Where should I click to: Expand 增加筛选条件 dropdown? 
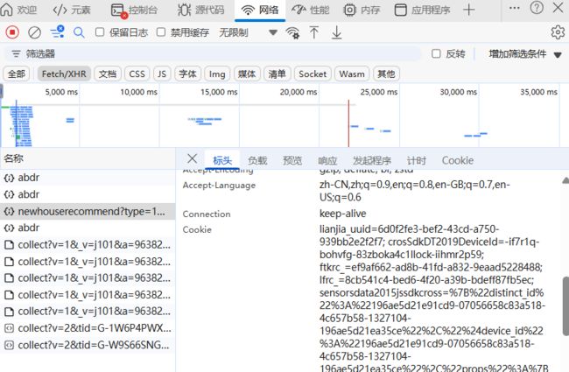point(524,54)
